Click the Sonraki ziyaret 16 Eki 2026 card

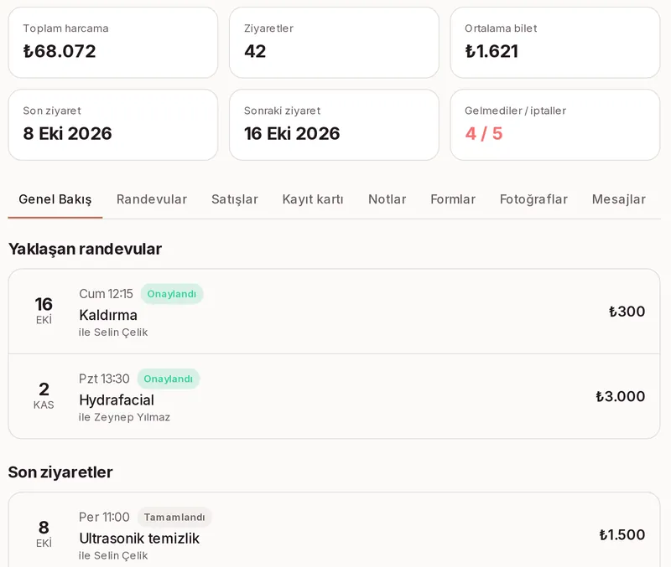pyautogui.click(x=334, y=125)
